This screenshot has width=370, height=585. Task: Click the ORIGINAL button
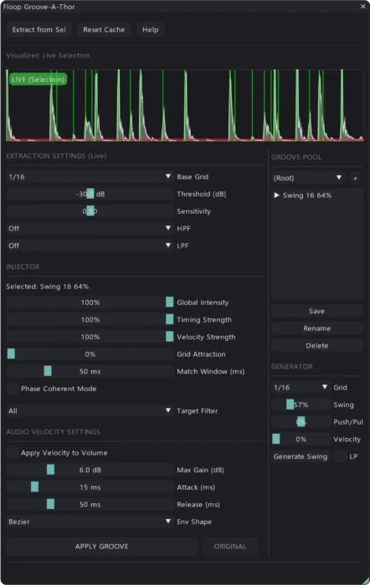(x=230, y=547)
